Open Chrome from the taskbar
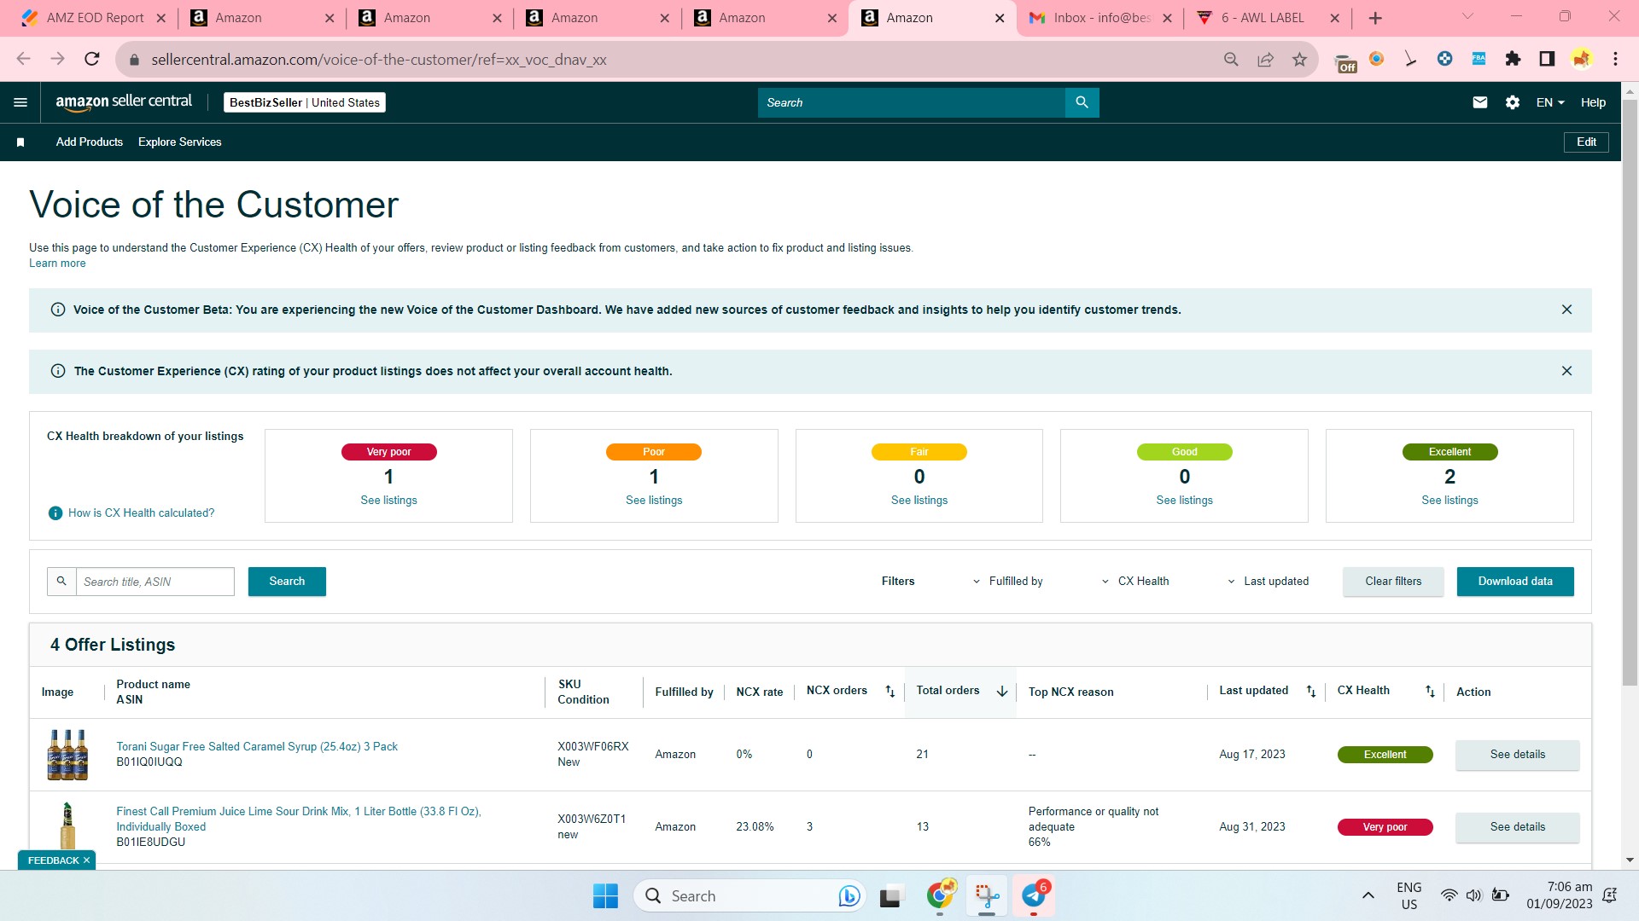The height and width of the screenshot is (921, 1639). (940, 896)
